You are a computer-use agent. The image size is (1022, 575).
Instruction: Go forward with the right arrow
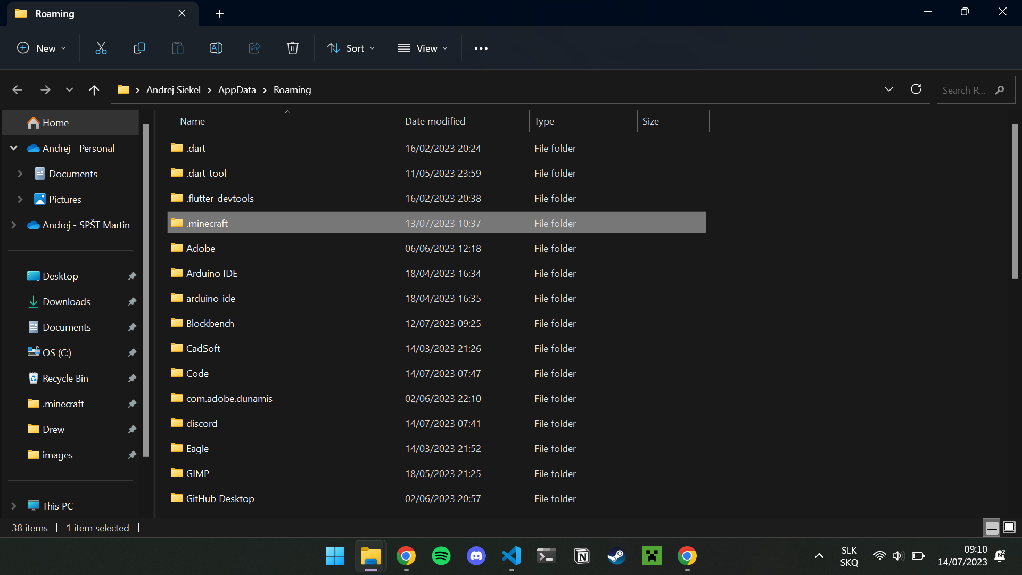pos(45,90)
